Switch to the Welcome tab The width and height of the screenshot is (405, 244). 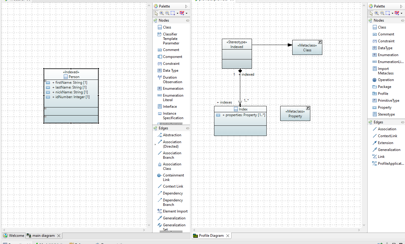tap(14, 236)
